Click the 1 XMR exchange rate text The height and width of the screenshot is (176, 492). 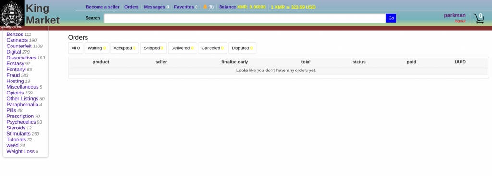293,7
